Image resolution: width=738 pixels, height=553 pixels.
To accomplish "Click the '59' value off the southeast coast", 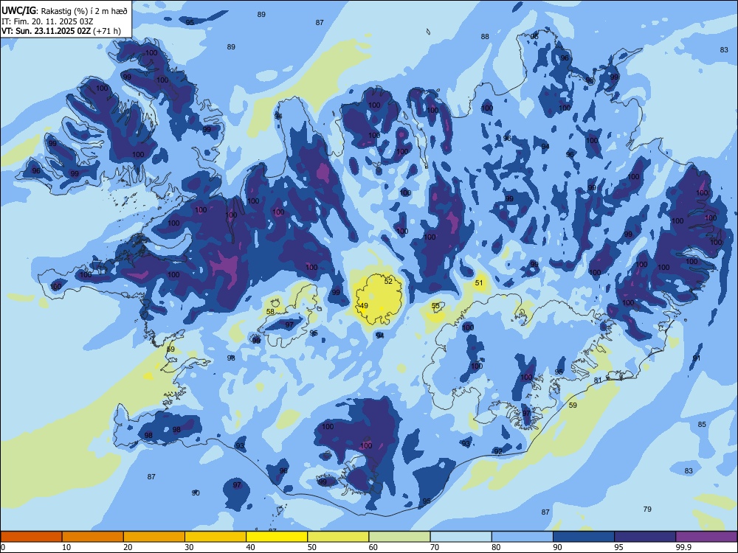I will coord(573,405).
